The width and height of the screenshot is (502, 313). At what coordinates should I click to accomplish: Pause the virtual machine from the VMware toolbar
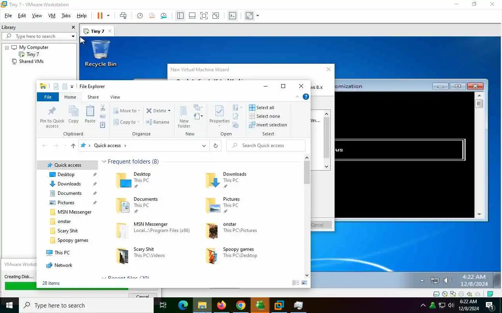(x=100, y=16)
